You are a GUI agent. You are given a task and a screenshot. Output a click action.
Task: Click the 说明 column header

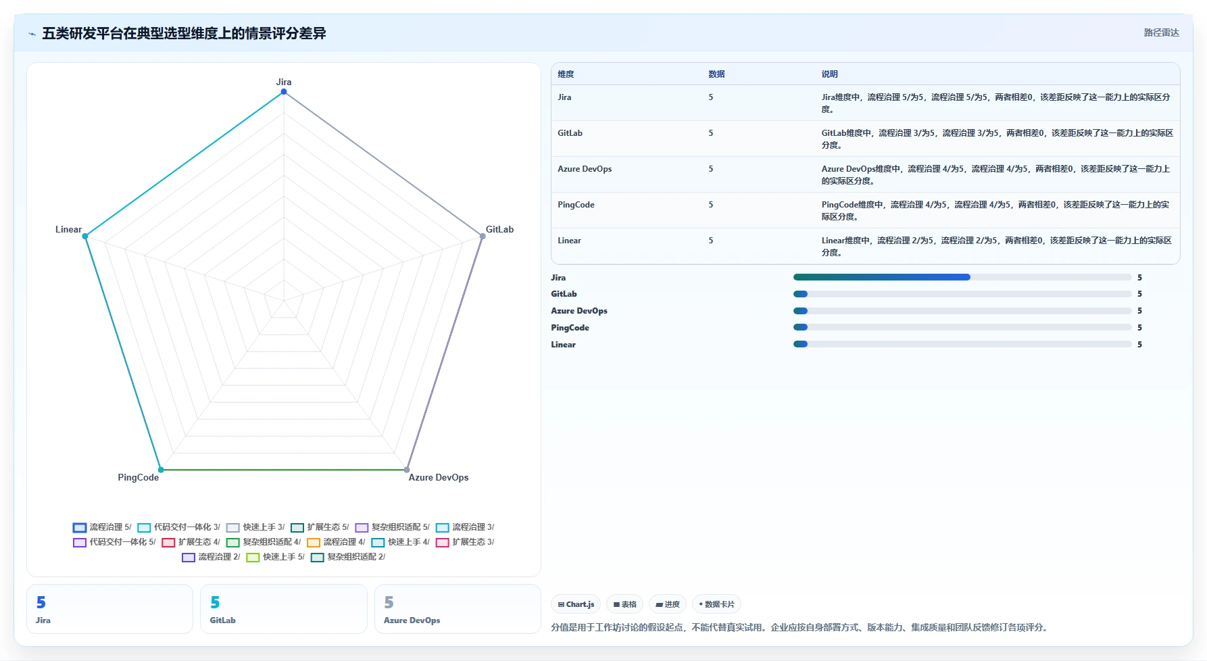click(x=829, y=74)
